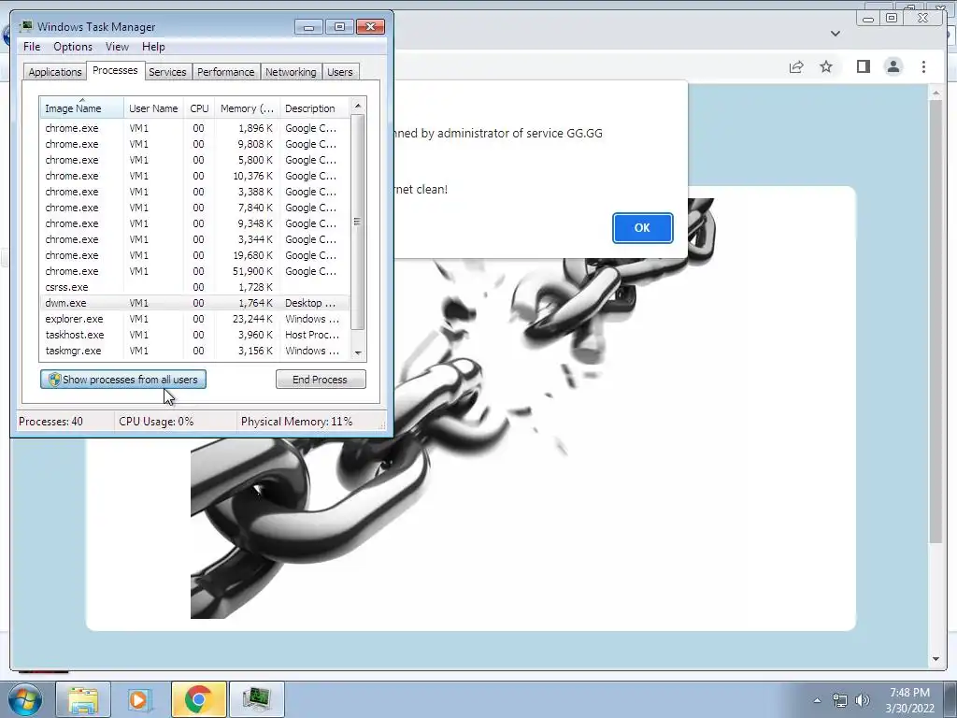Switch to the Users tab
957x718 pixels.
tap(339, 72)
